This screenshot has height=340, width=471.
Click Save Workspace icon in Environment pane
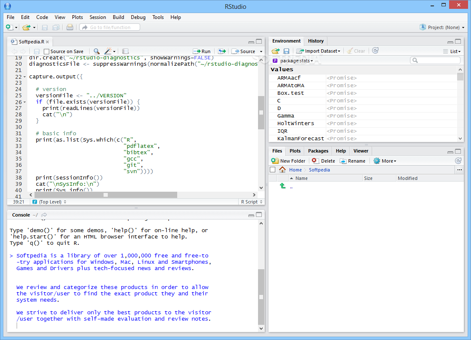[x=286, y=51]
